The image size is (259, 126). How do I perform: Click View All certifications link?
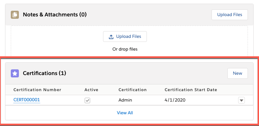click(125, 113)
